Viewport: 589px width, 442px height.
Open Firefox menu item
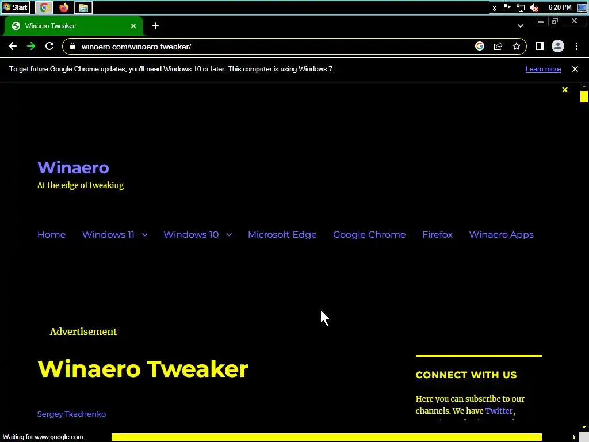pyautogui.click(x=437, y=235)
